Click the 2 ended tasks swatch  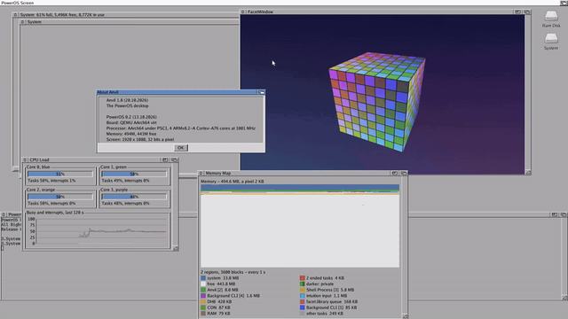click(x=303, y=278)
